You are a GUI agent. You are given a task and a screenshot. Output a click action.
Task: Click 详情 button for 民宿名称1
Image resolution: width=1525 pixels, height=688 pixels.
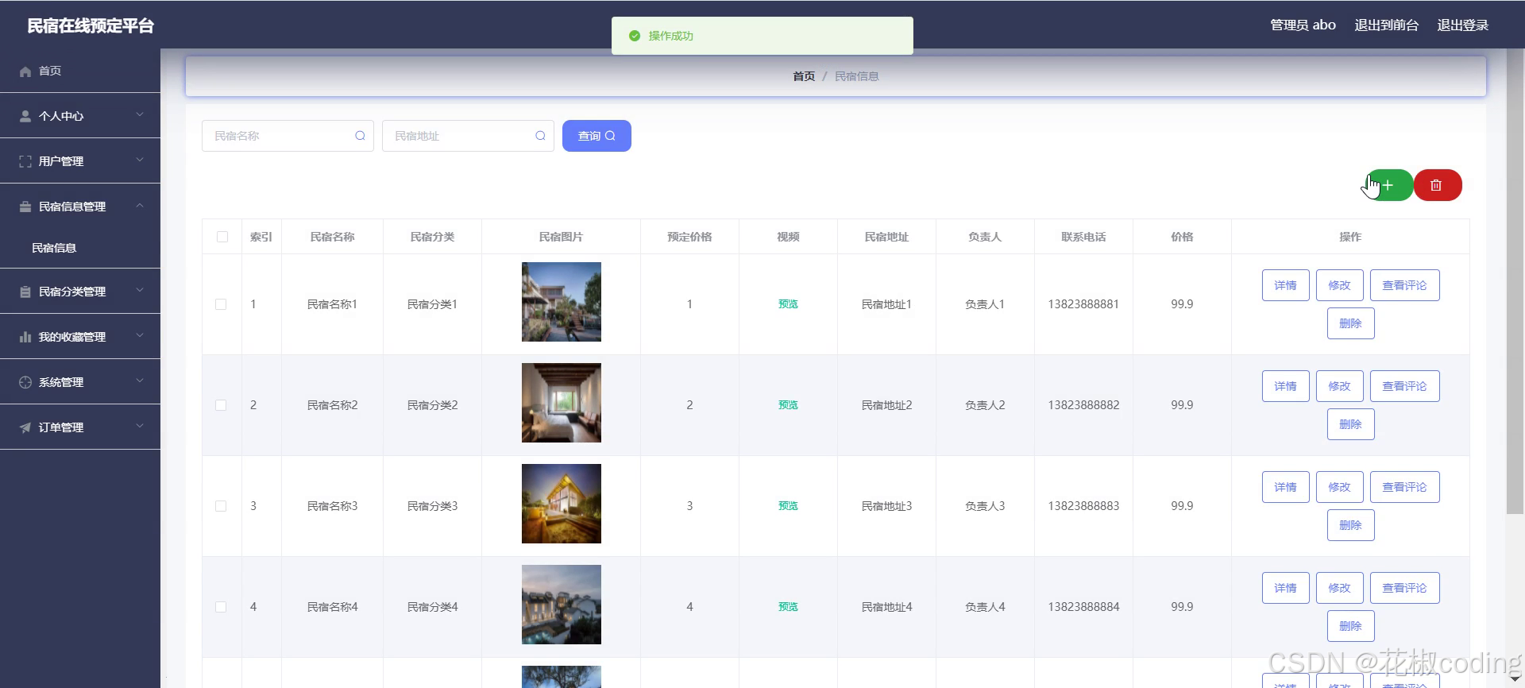click(1285, 285)
